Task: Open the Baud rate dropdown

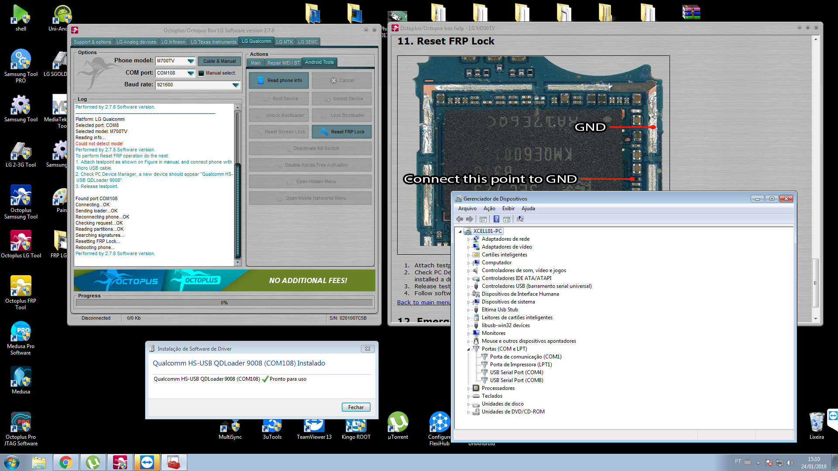Action: 236,85
